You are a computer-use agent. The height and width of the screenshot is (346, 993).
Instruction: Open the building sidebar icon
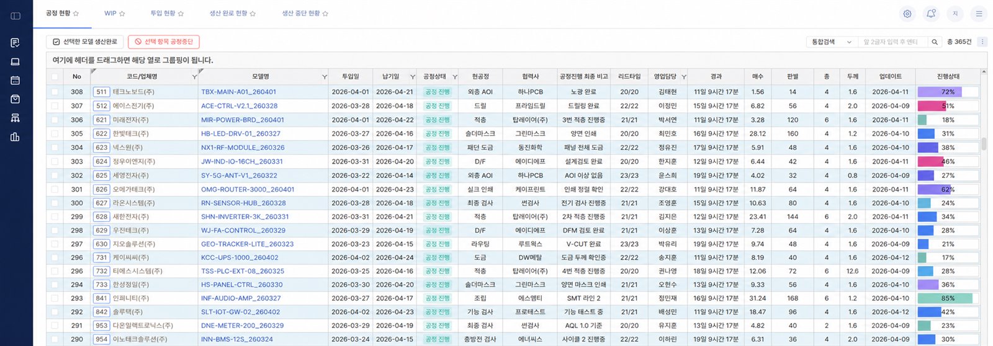16,137
